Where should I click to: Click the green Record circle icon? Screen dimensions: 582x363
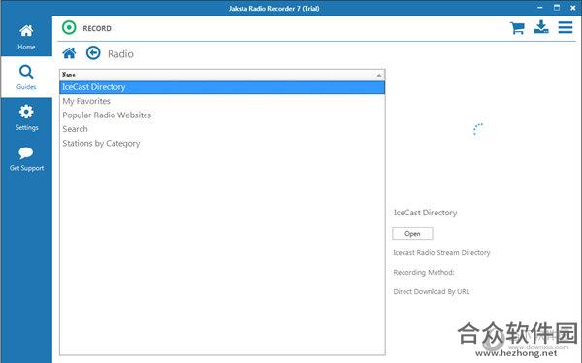pos(69,28)
